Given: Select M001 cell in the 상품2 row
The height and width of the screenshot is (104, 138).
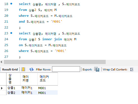Looking at the screenshot, I should [47, 93].
